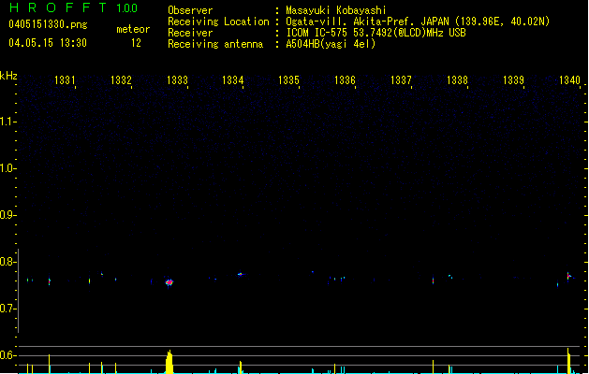Image resolution: width=589 pixels, height=374 pixels.
Task: Click time axis marker 1335
Action: 288,80
